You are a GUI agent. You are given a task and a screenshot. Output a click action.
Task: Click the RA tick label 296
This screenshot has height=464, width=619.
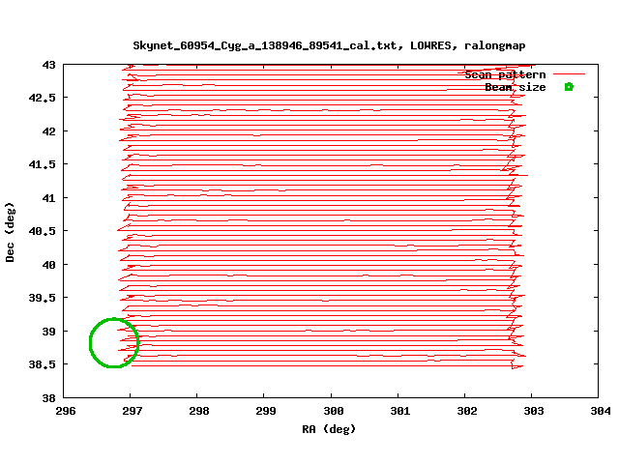pyautogui.click(x=66, y=411)
